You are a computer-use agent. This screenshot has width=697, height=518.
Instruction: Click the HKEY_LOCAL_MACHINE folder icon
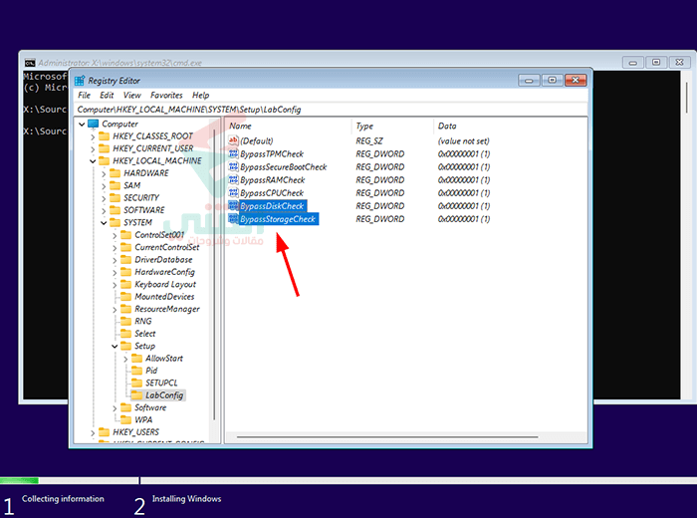tap(104, 160)
